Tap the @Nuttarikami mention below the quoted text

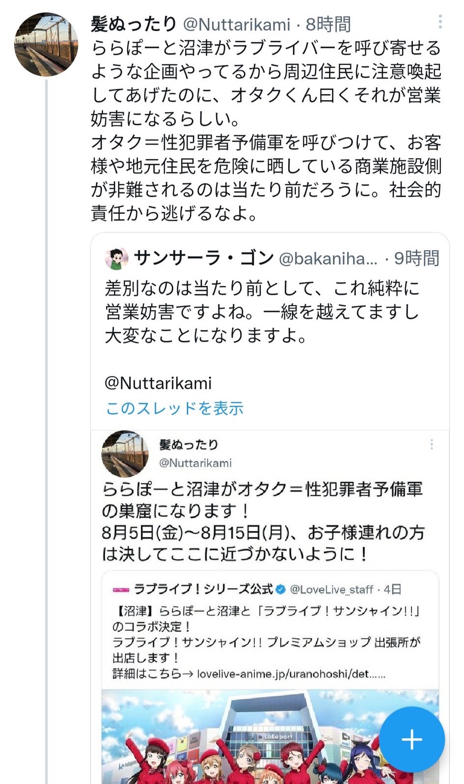(158, 383)
